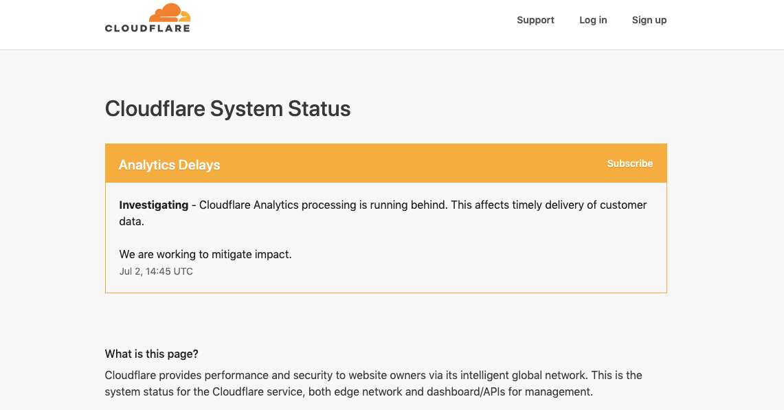Screen dimensions: 784x410
Task: Go to Log in
Action: pyautogui.click(x=592, y=20)
